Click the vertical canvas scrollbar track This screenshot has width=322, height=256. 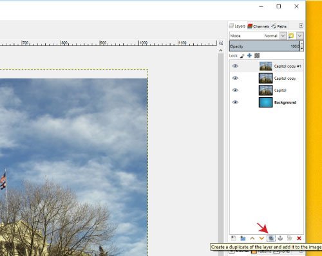point(221,154)
